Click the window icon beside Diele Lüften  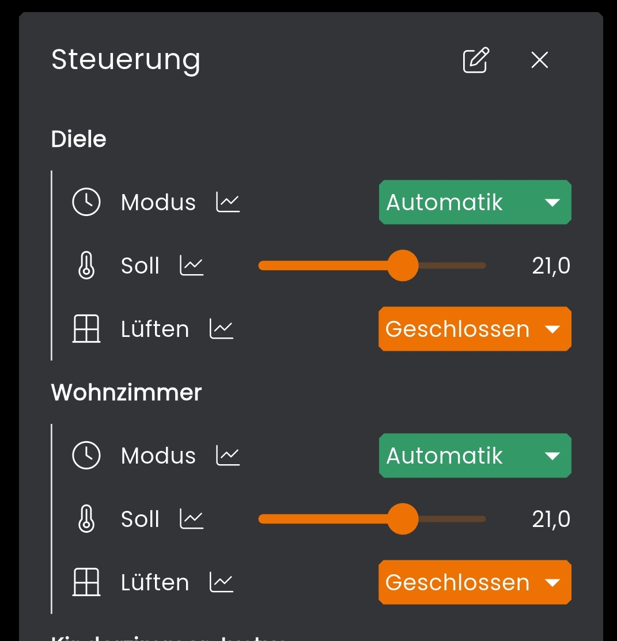point(86,329)
